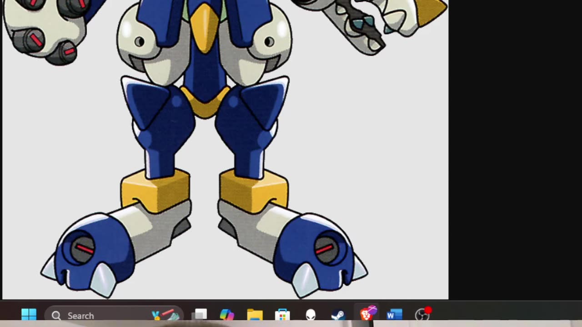Image resolution: width=582 pixels, height=327 pixels.
Task: Click the taskbar Search box
Action: (114, 315)
